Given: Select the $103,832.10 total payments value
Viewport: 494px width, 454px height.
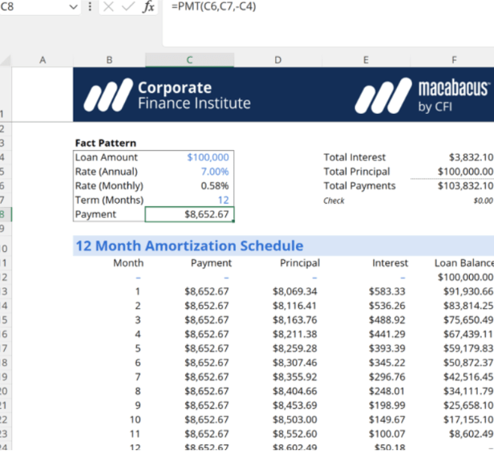Looking at the screenshot, I should click(465, 186).
